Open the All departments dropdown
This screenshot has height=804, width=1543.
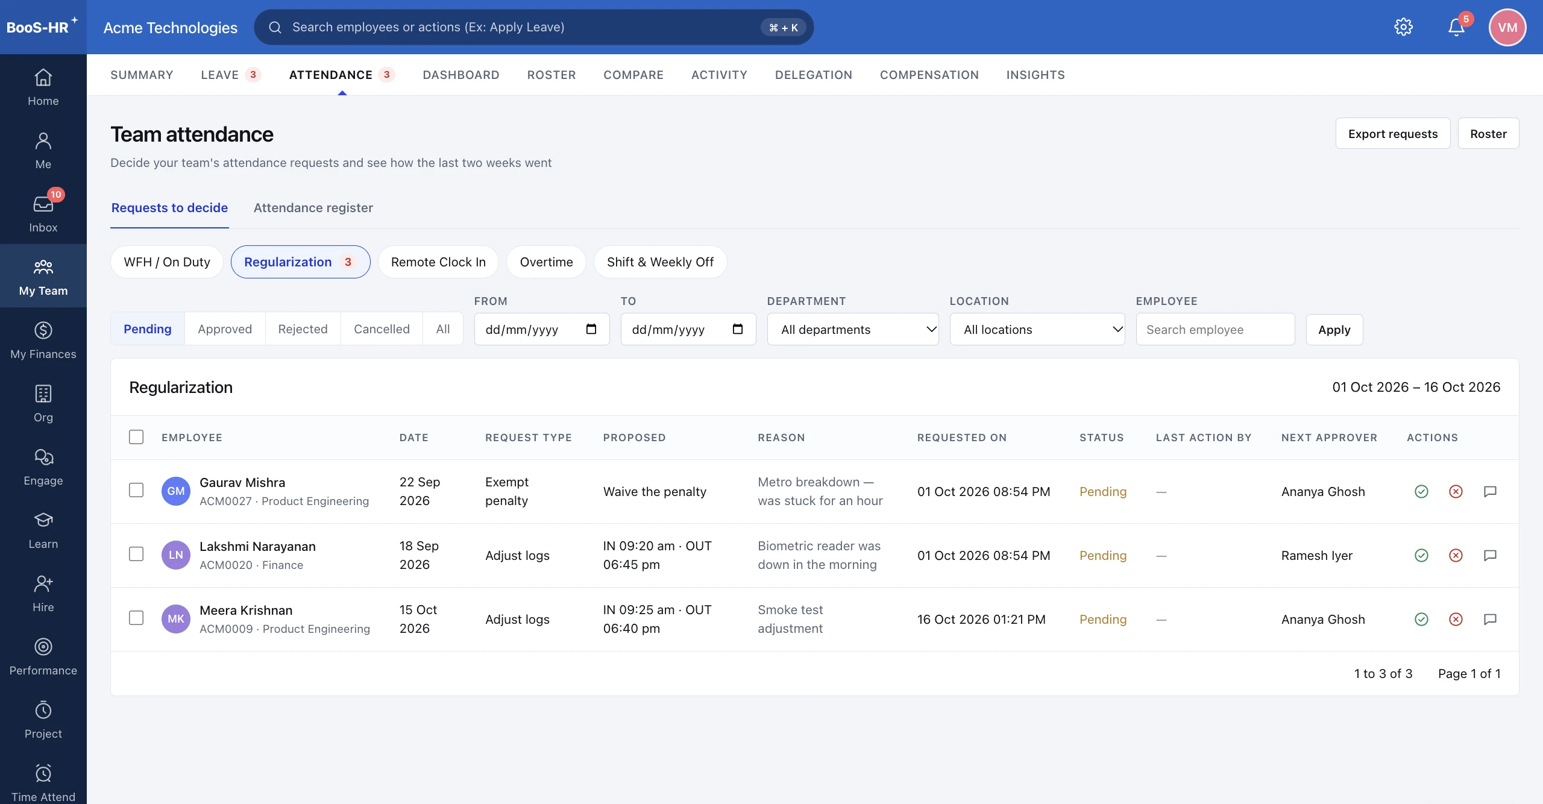(853, 329)
